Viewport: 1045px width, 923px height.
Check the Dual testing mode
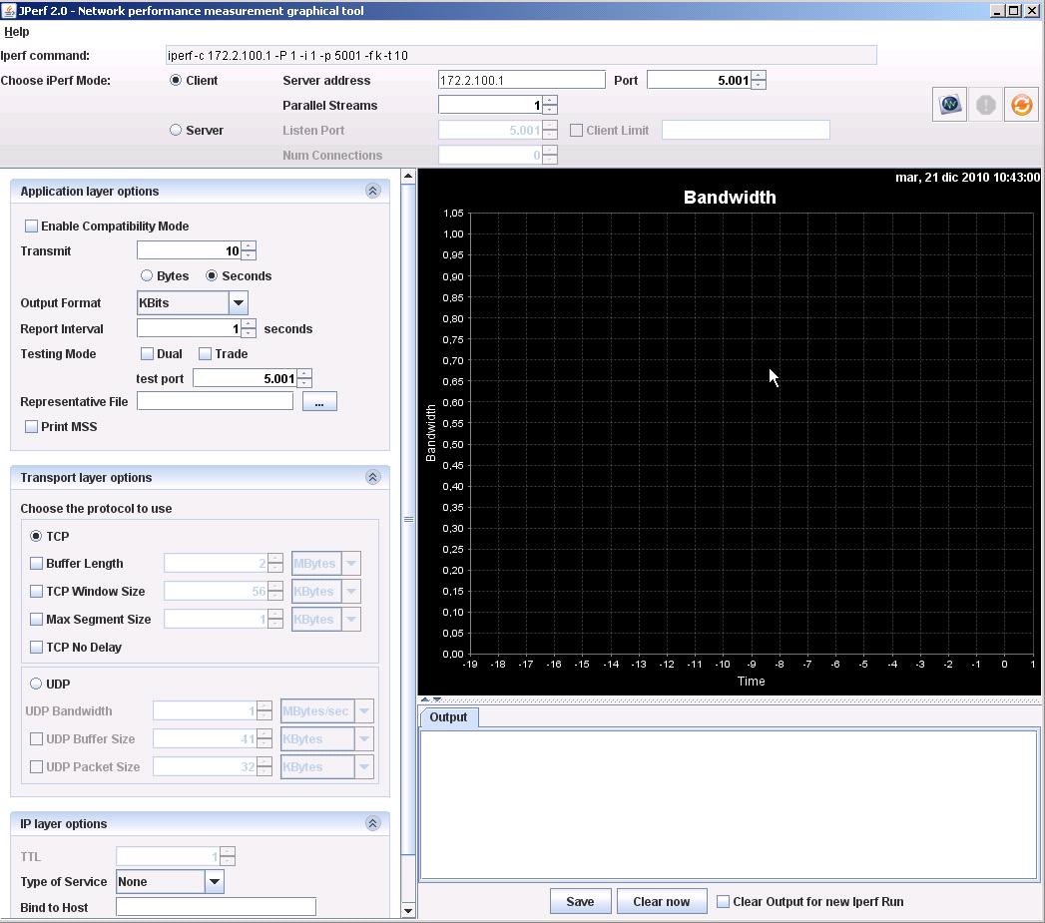click(x=147, y=354)
